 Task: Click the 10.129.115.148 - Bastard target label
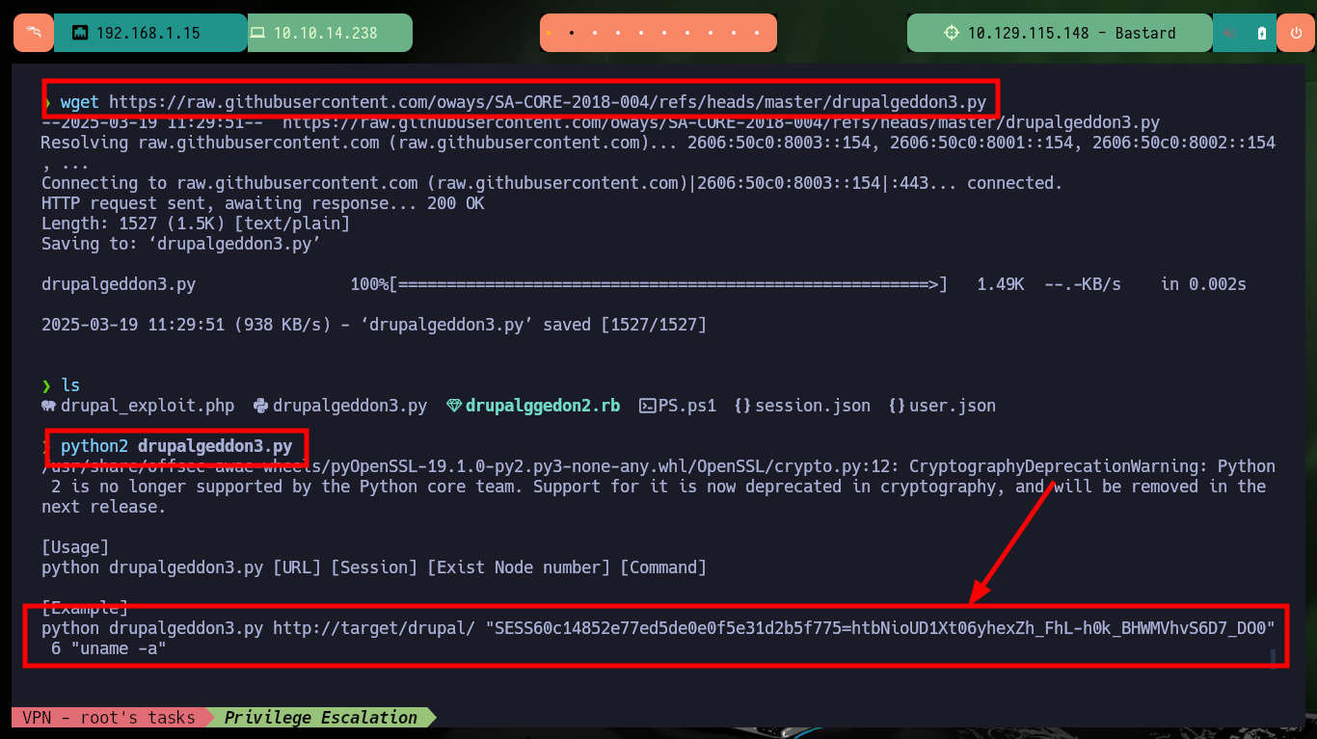(1072, 33)
